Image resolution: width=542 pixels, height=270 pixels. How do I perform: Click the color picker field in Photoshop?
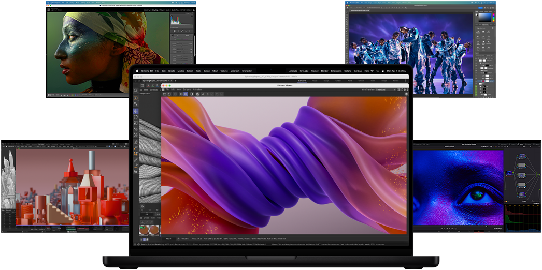tap(485, 17)
